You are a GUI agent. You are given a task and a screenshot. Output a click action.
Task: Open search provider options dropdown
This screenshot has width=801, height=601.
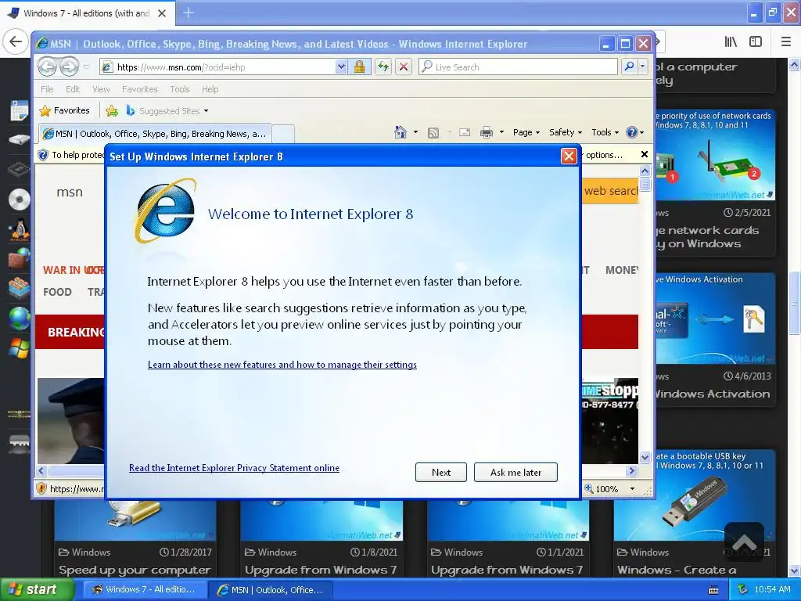(x=643, y=67)
